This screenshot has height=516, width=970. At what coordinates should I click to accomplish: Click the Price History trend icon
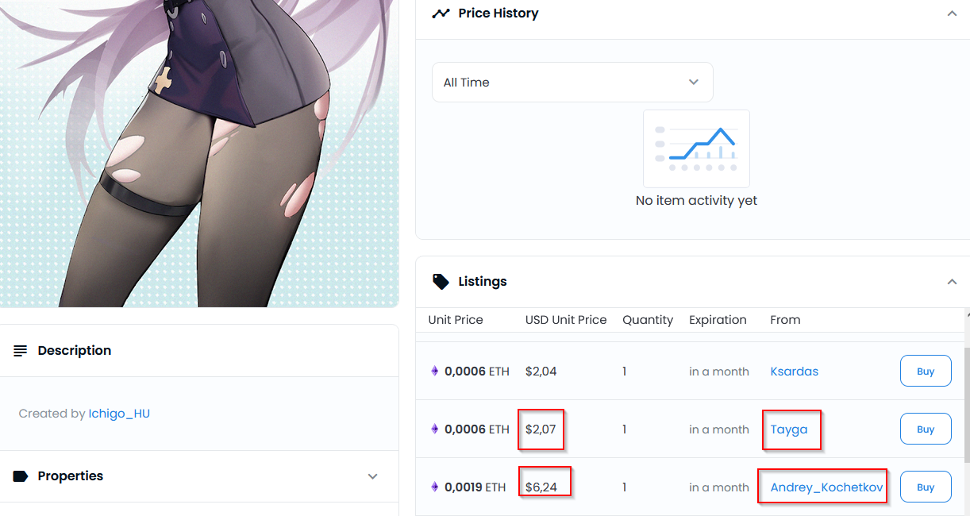[x=441, y=13]
